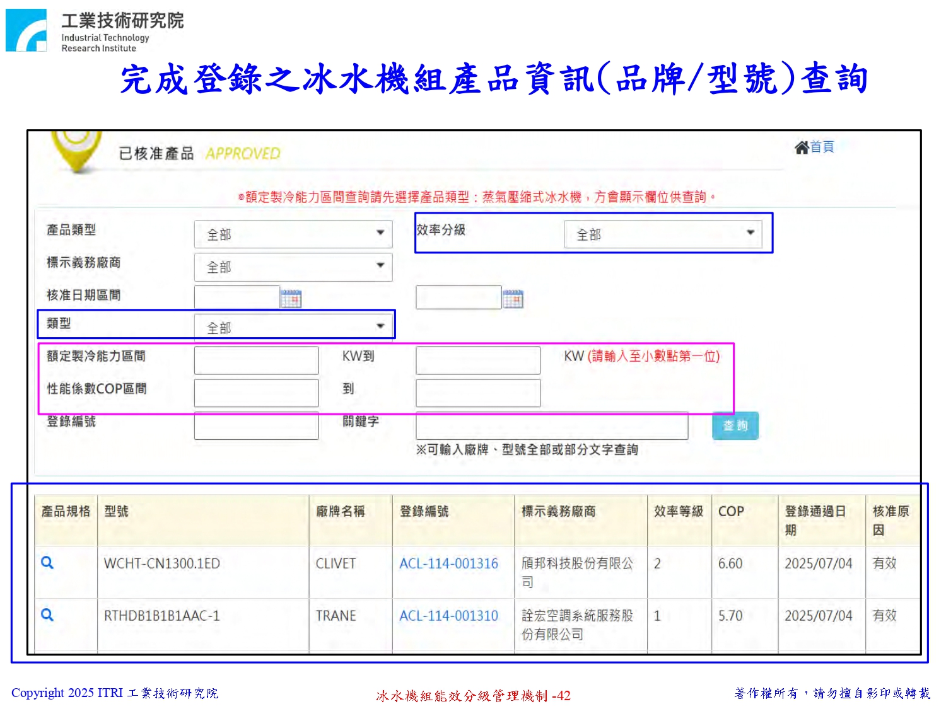Image resolution: width=946 pixels, height=709 pixels.
Task: Click the 核准日期區間 end date field
Action: point(458,297)
